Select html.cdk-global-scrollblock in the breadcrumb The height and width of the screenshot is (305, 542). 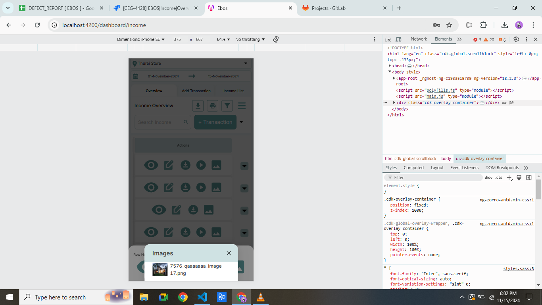tap(411, 158)
